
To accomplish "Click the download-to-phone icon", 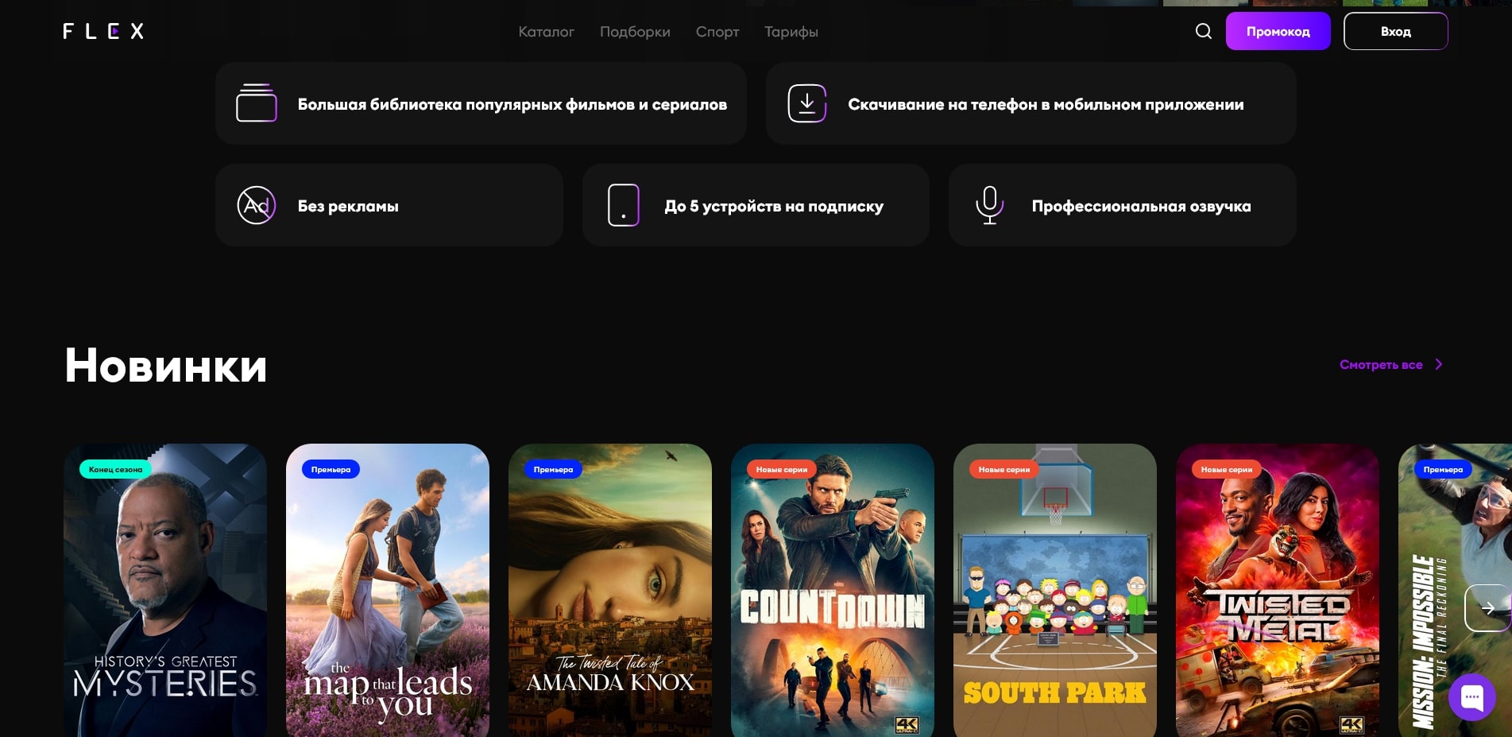I will tap(806, 103).
